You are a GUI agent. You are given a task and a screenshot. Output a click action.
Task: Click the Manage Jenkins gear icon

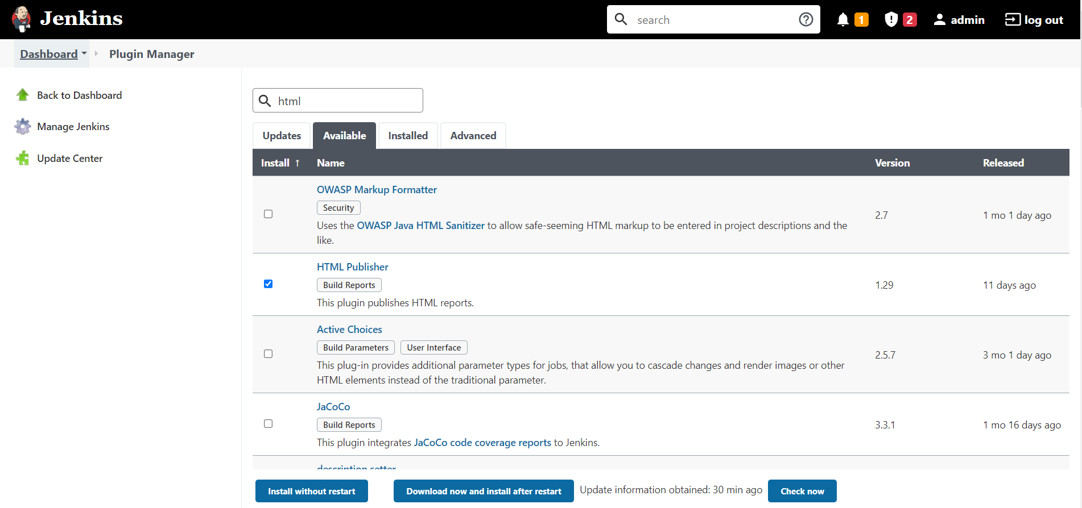point(23,127)
